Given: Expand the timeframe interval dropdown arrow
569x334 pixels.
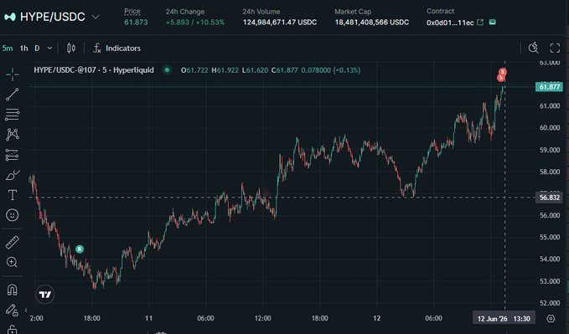Looking at the screenshot, I should tap(49, 49).
